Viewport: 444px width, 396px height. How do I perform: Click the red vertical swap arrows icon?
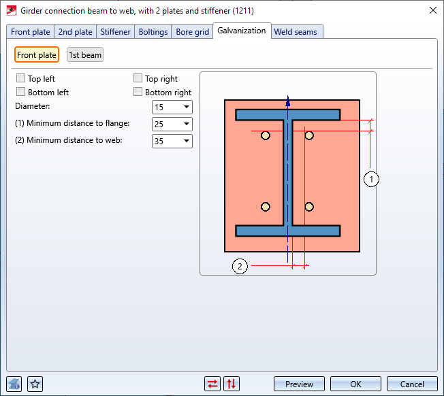(x=232, y=384)
